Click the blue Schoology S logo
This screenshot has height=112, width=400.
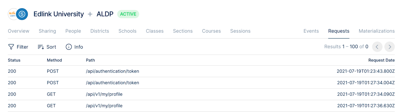(x=22, y=14)
